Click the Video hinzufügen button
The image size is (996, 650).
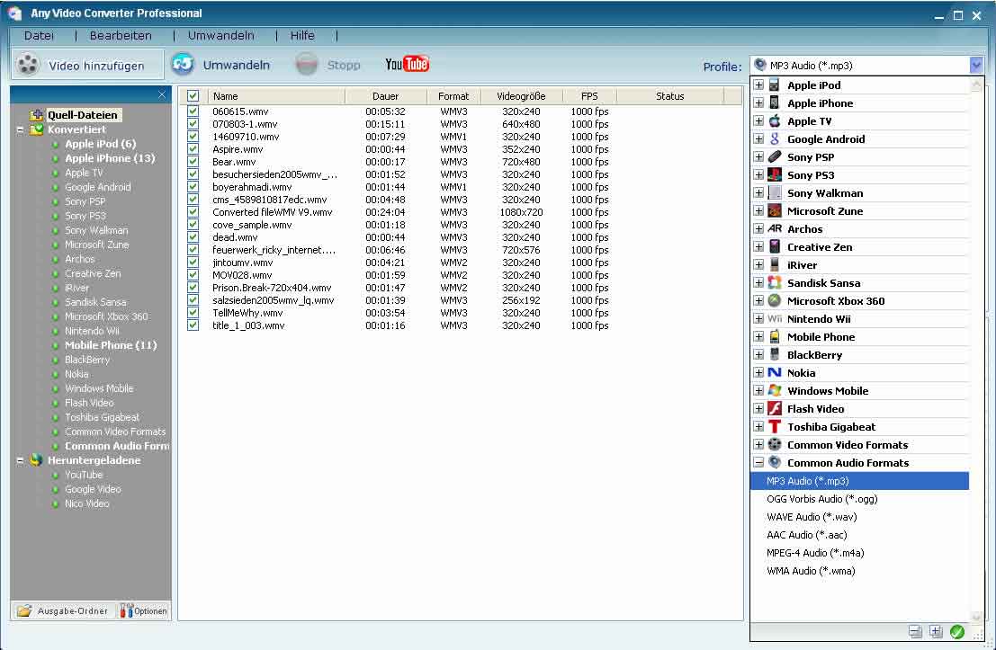[87, 65]
